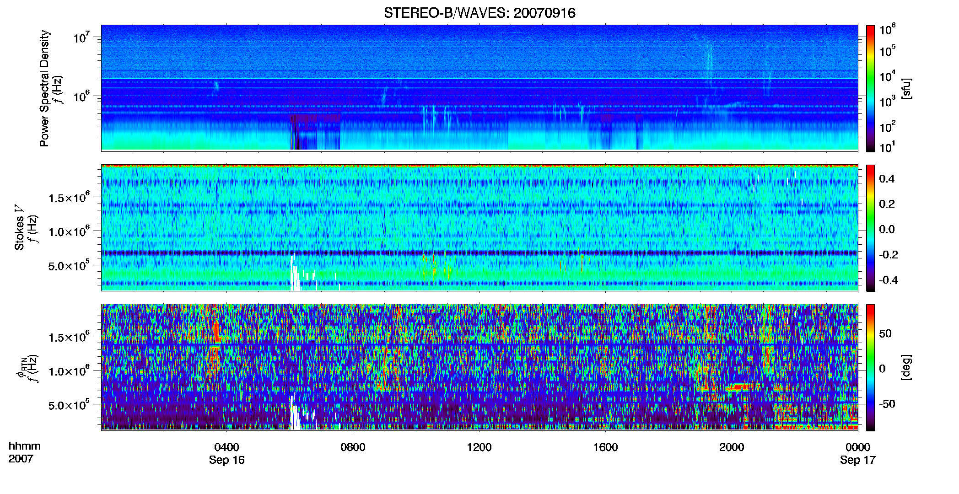Image resolution: width=959 pixels, height=494 pixels.
Task: Click the 2007 year label
Action: (21, 459)
